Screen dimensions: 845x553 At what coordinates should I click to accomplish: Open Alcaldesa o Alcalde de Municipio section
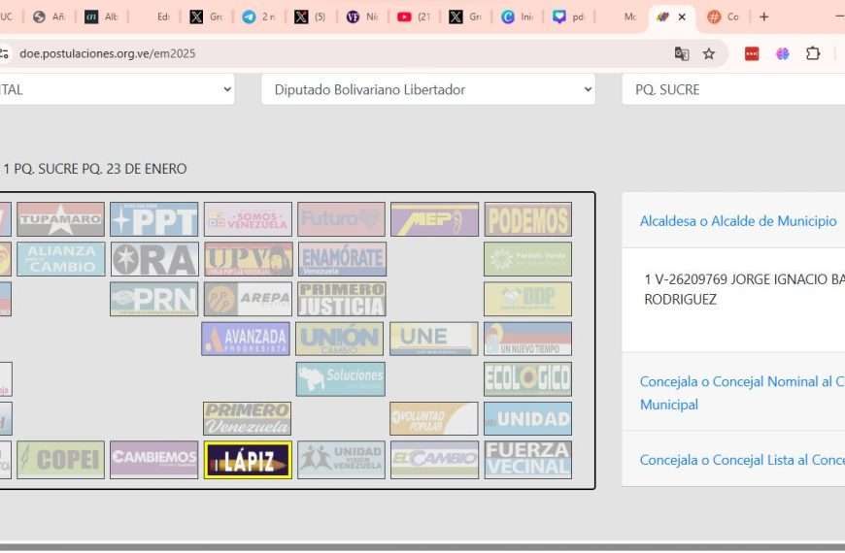pyautogui.click(x=738, y=221)
